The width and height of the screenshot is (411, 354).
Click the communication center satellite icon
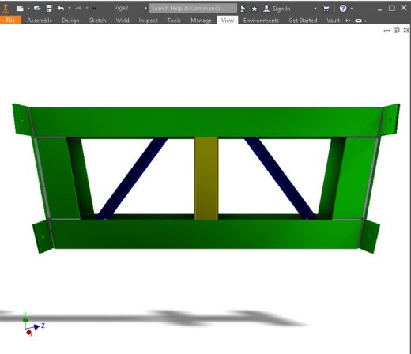pos(243,9)
